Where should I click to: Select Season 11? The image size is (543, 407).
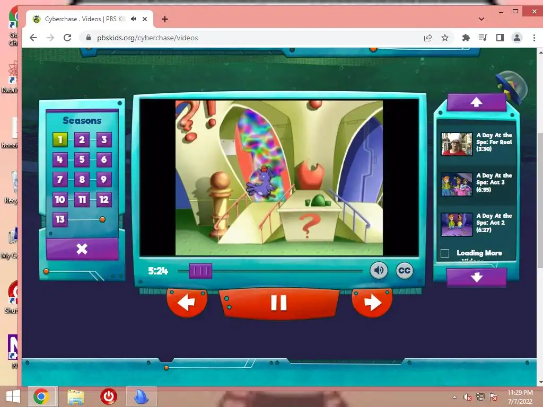[82, 199]
